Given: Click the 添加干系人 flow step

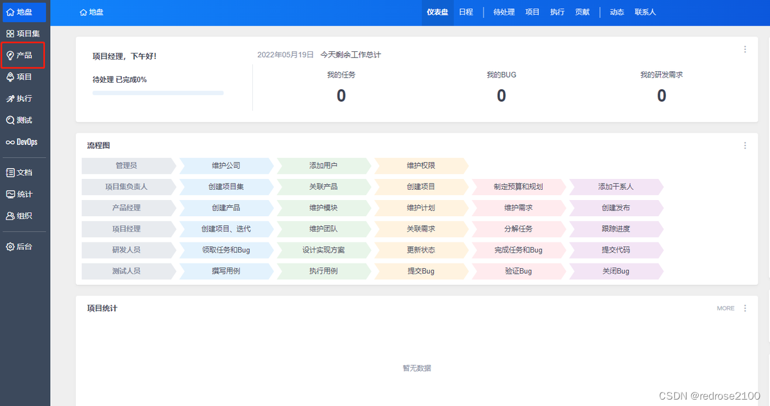Looking at the screenshot, I should click(616, 187).
